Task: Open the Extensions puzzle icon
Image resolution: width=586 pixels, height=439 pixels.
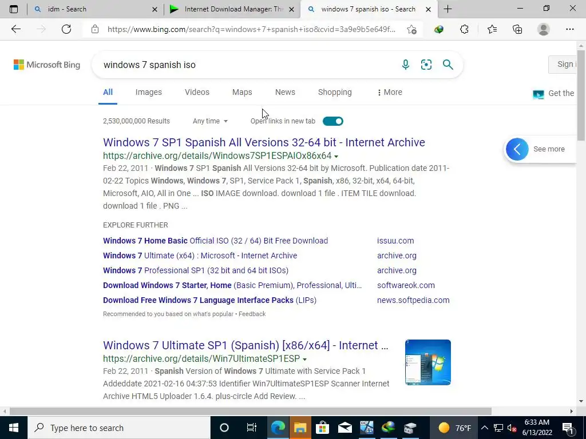Action: [464, 29]
